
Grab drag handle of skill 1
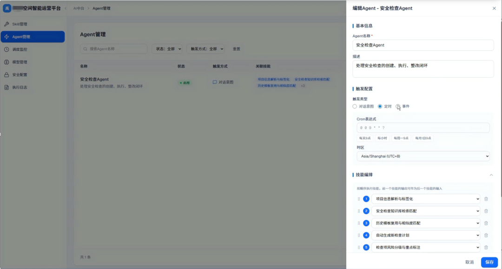pyautogui.click(x=359, y=199)
